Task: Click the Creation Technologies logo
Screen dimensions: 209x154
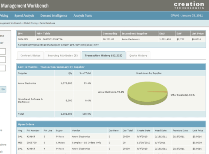Action: point(189,5)
